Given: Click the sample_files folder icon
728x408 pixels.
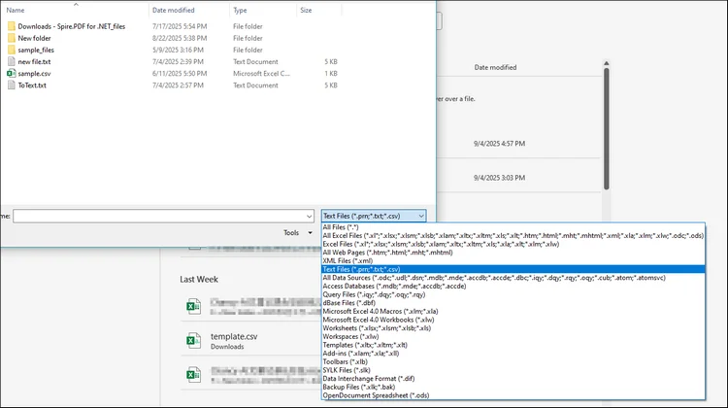Looking at the screenshot, I should pyautogui.click(x=11, y=50).
